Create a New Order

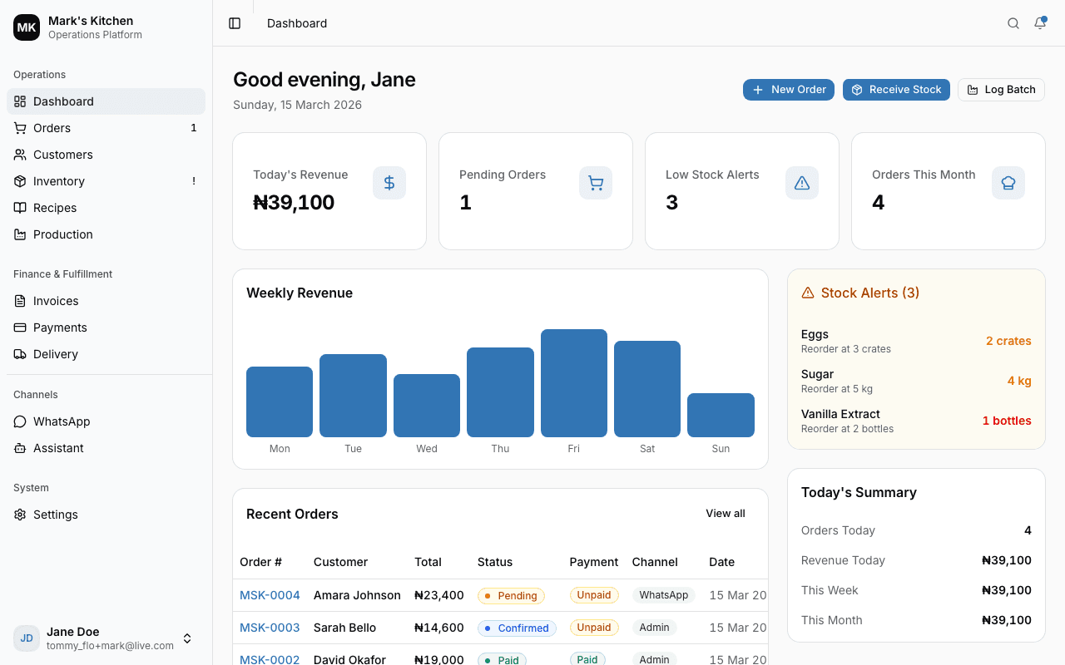coord(788,90)
